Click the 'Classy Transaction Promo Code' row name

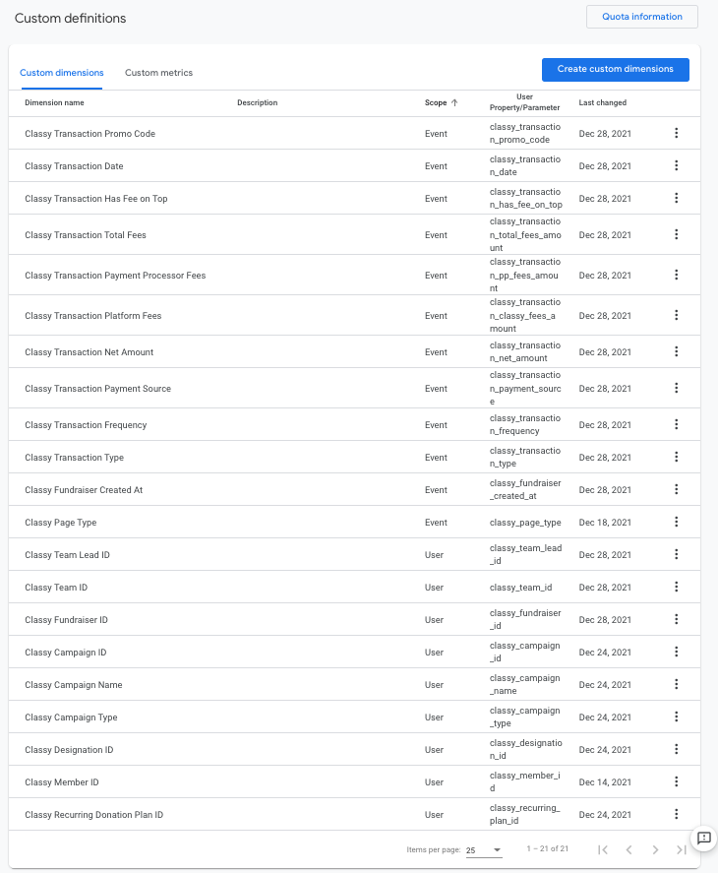point(90,134)
